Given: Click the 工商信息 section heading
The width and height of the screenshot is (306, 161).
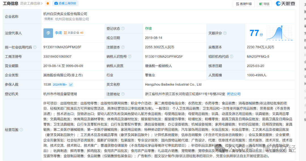Looking at the screenshot, I should [x=10, y=3].
